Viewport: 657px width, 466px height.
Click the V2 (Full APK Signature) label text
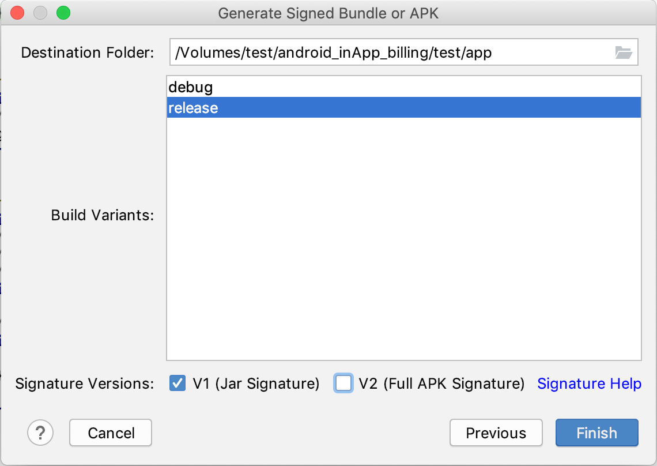click(x=441, y=384)
